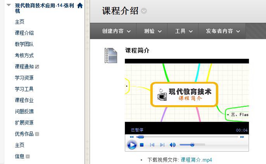Click the rewind button on seek bar
This screenshot has height=164, width=266.
click(x=132, y=137)
